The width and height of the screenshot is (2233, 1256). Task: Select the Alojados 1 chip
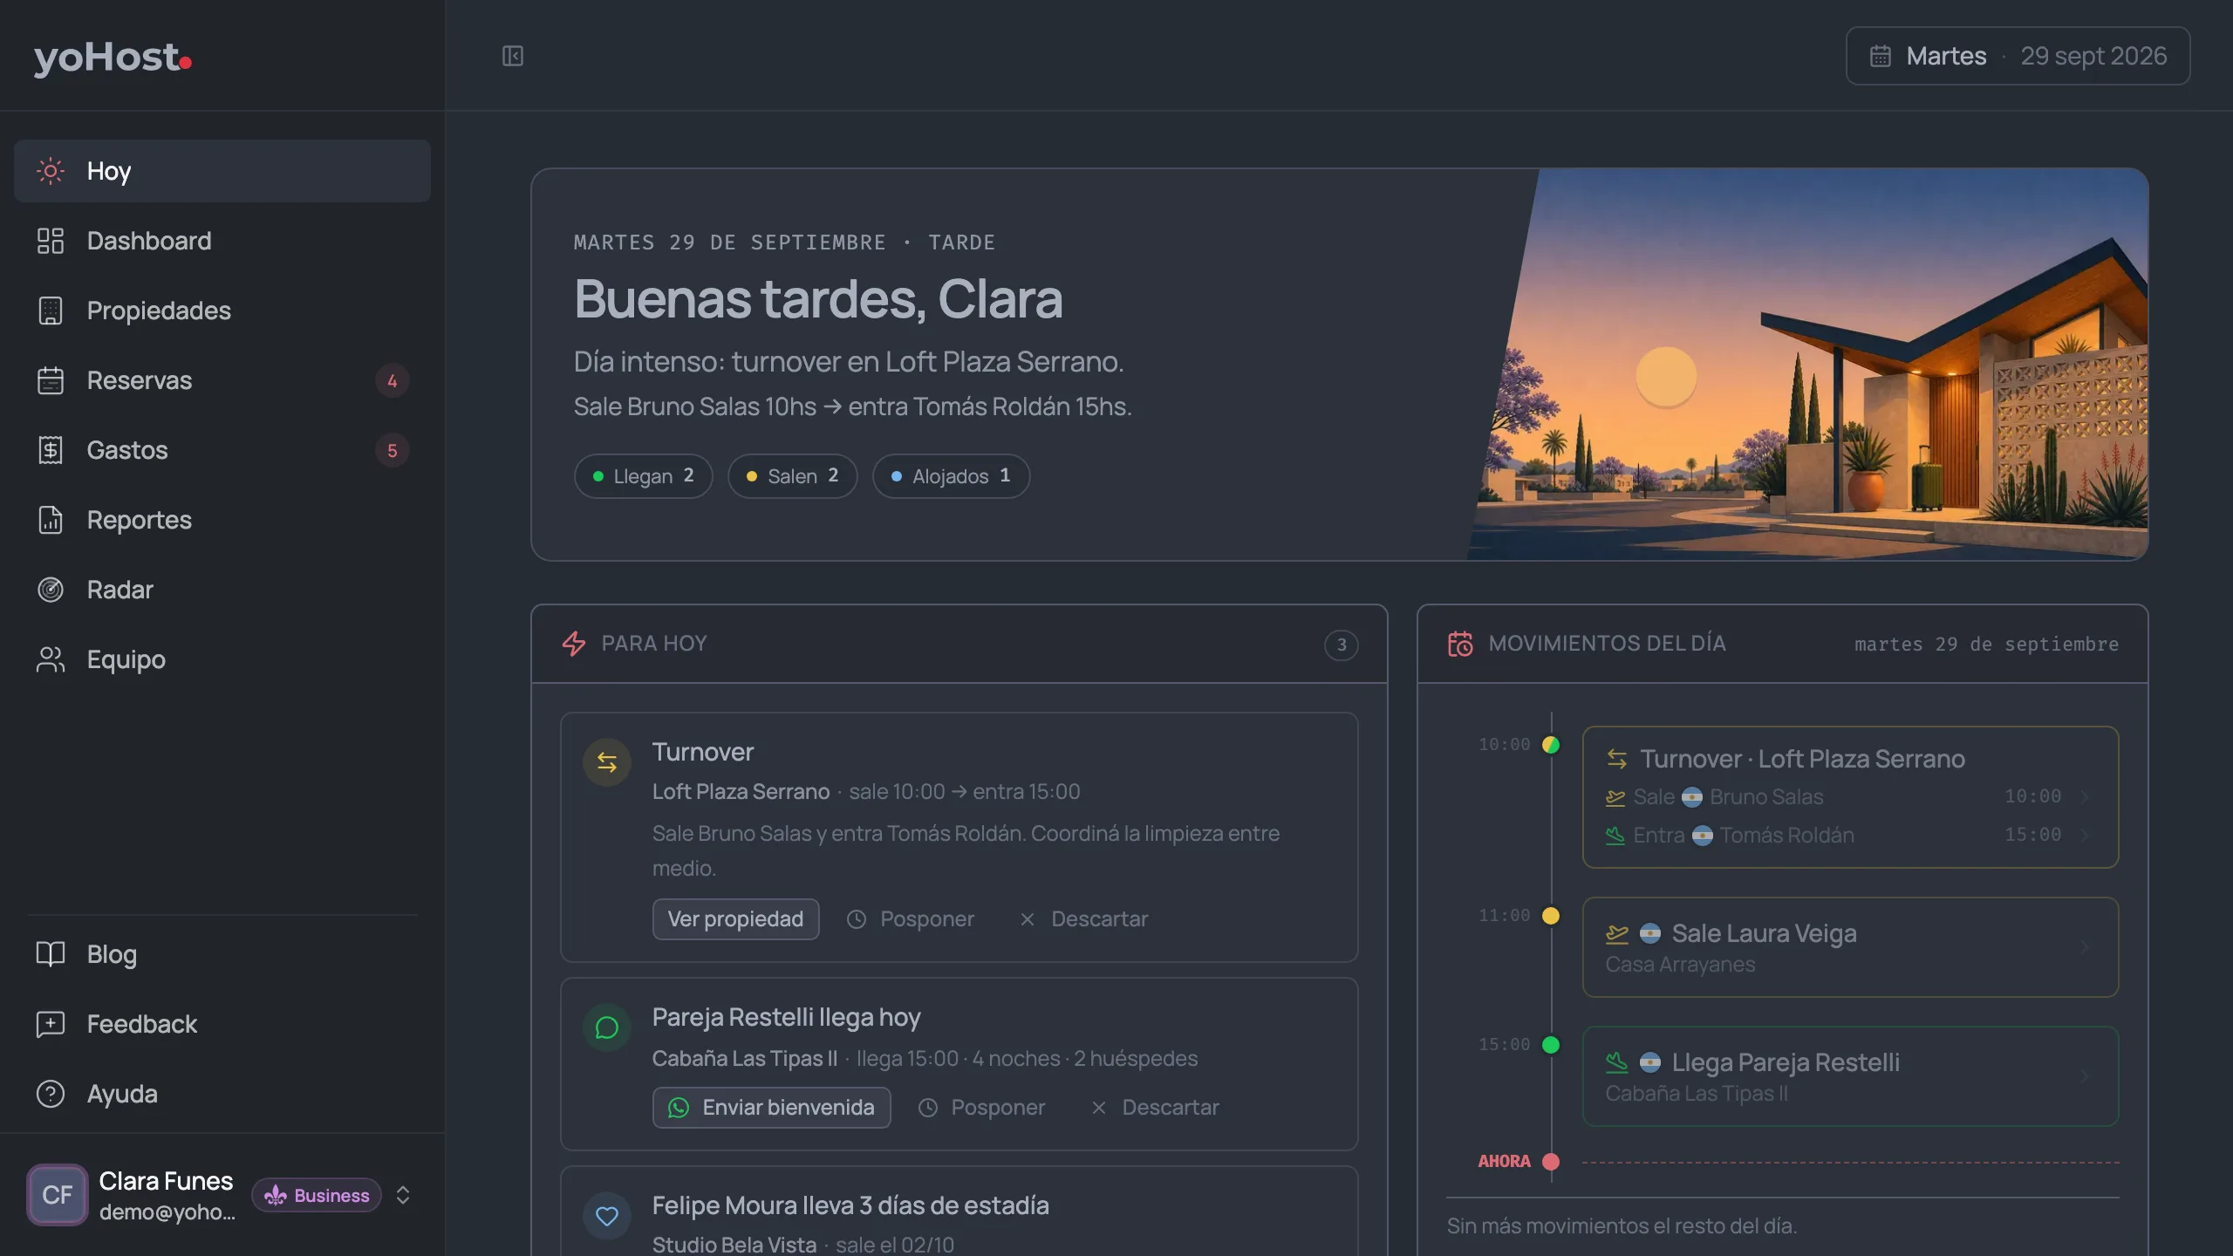952,476
